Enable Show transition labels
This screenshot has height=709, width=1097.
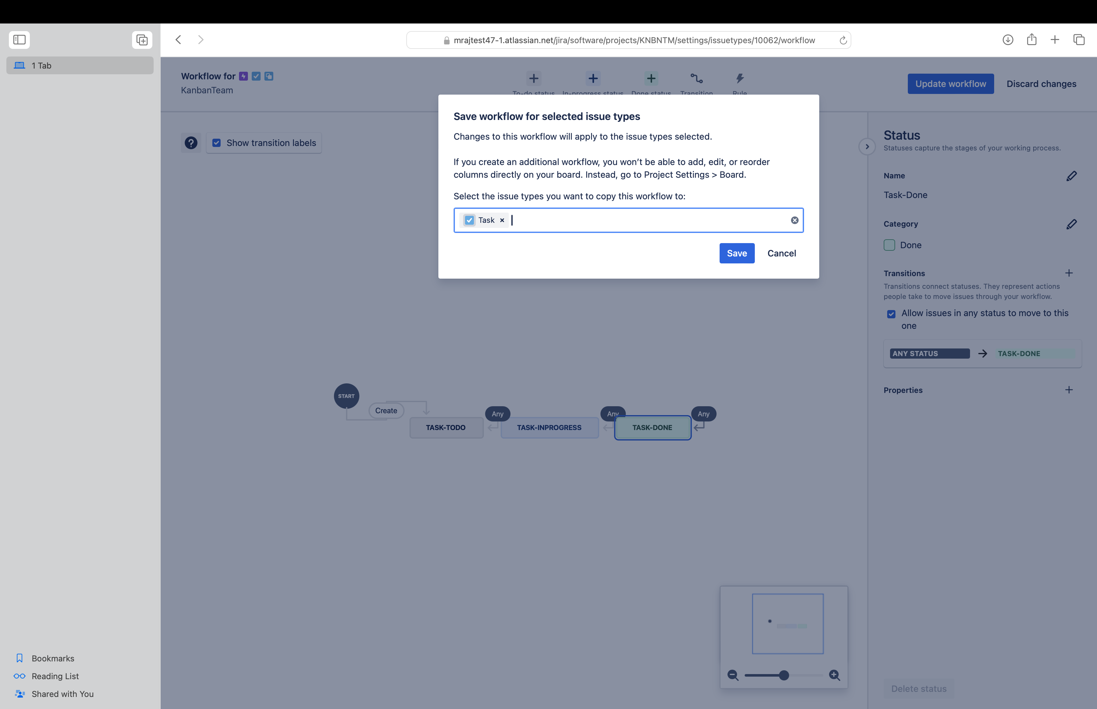tap(216, 143)
